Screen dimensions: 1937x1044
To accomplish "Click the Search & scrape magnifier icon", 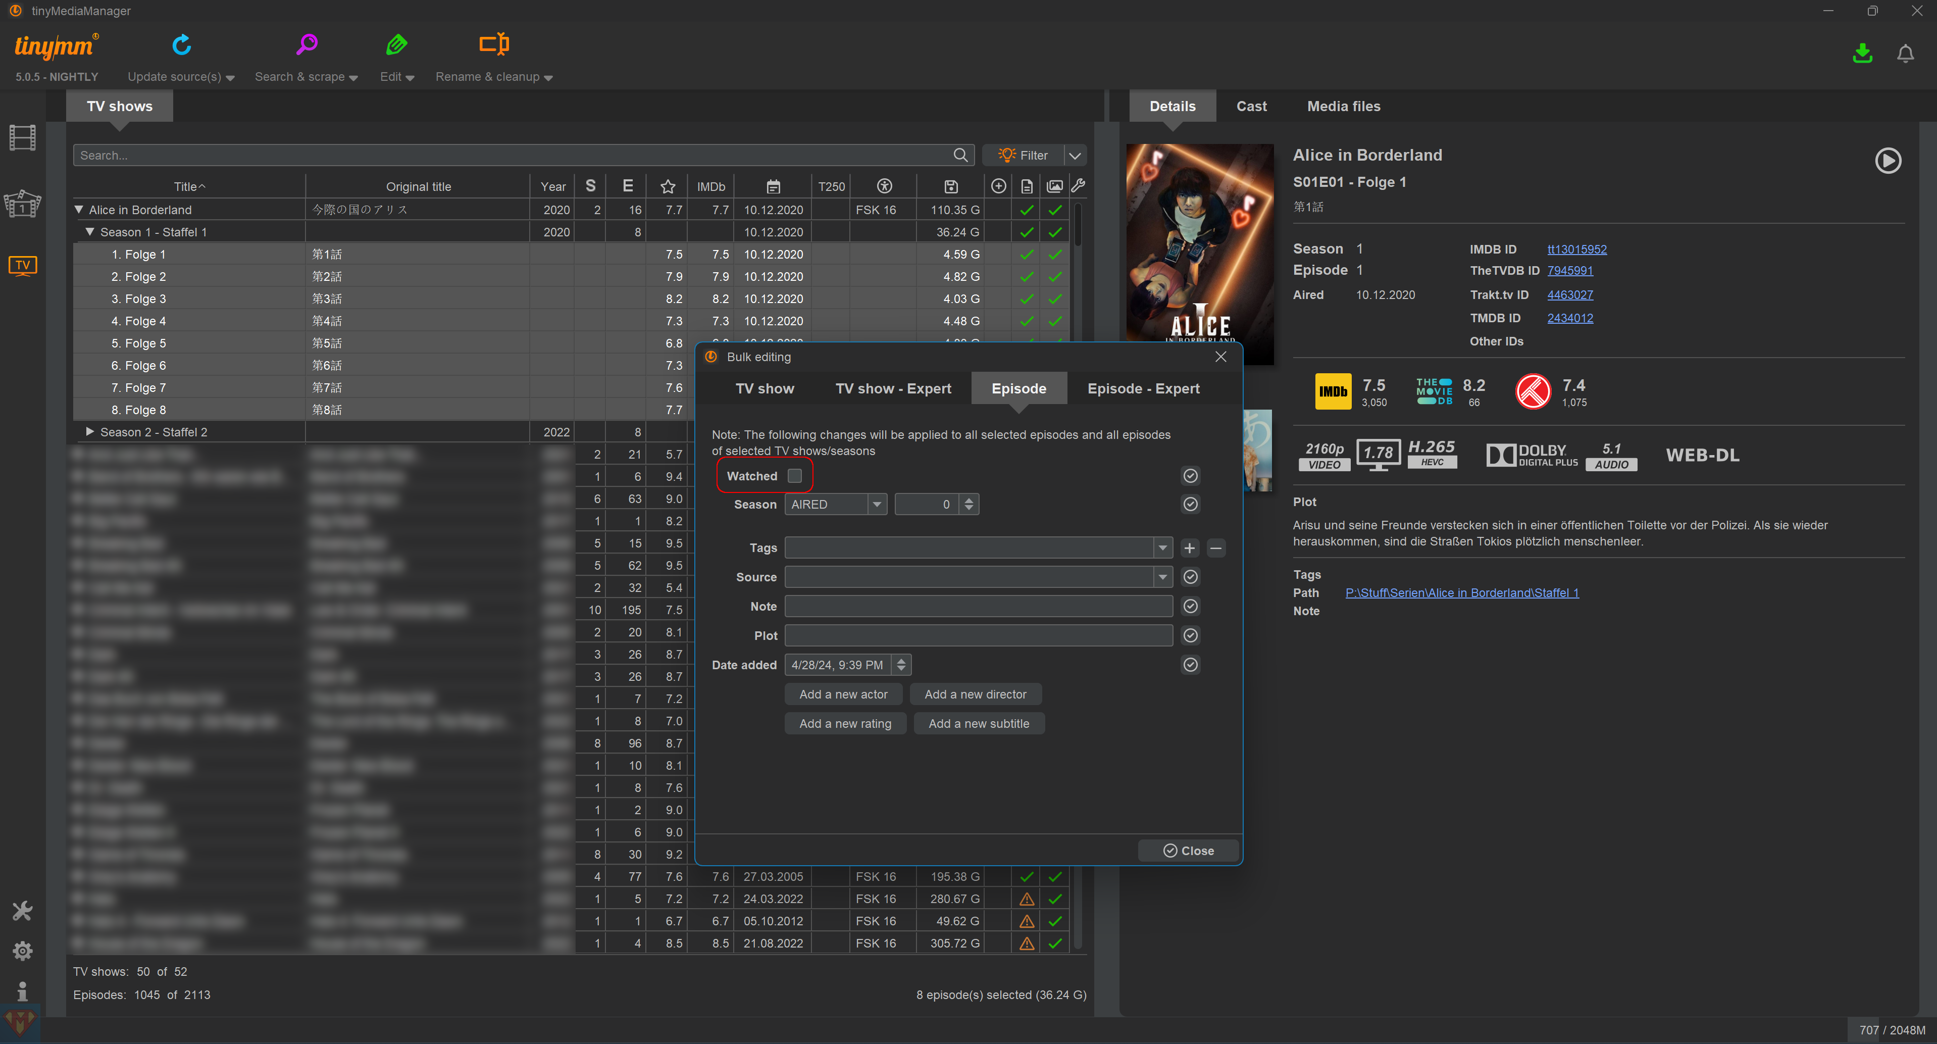I will [x=306, y=45].
